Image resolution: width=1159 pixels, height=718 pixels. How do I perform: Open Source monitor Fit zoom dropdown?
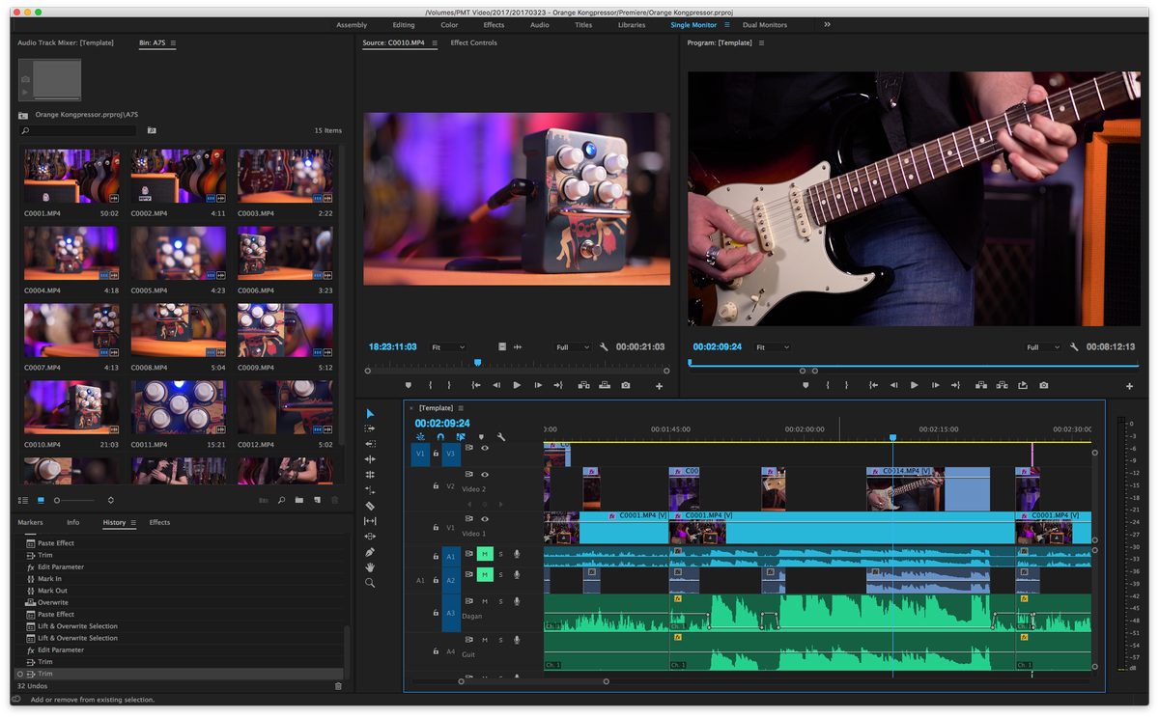448,346
